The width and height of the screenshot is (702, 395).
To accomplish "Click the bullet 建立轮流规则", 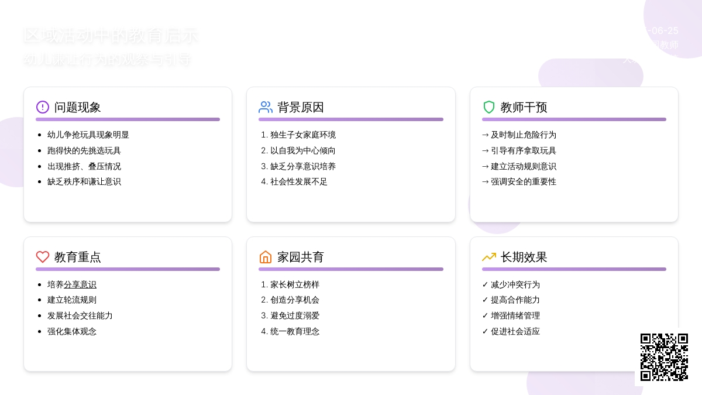I will coord(72,300).
